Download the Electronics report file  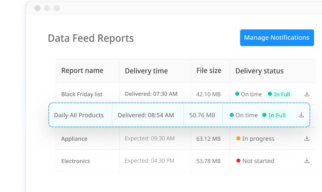[x=307, y=161]
